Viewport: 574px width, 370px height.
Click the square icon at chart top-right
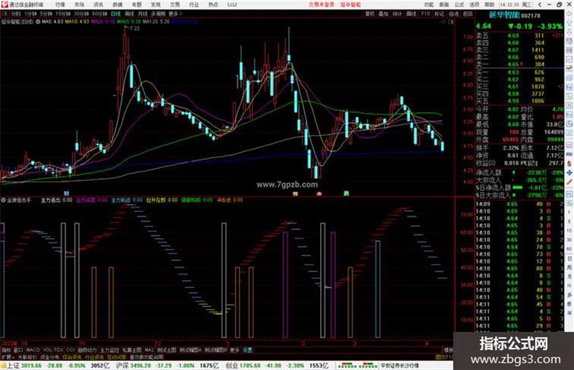click(451, 22)
